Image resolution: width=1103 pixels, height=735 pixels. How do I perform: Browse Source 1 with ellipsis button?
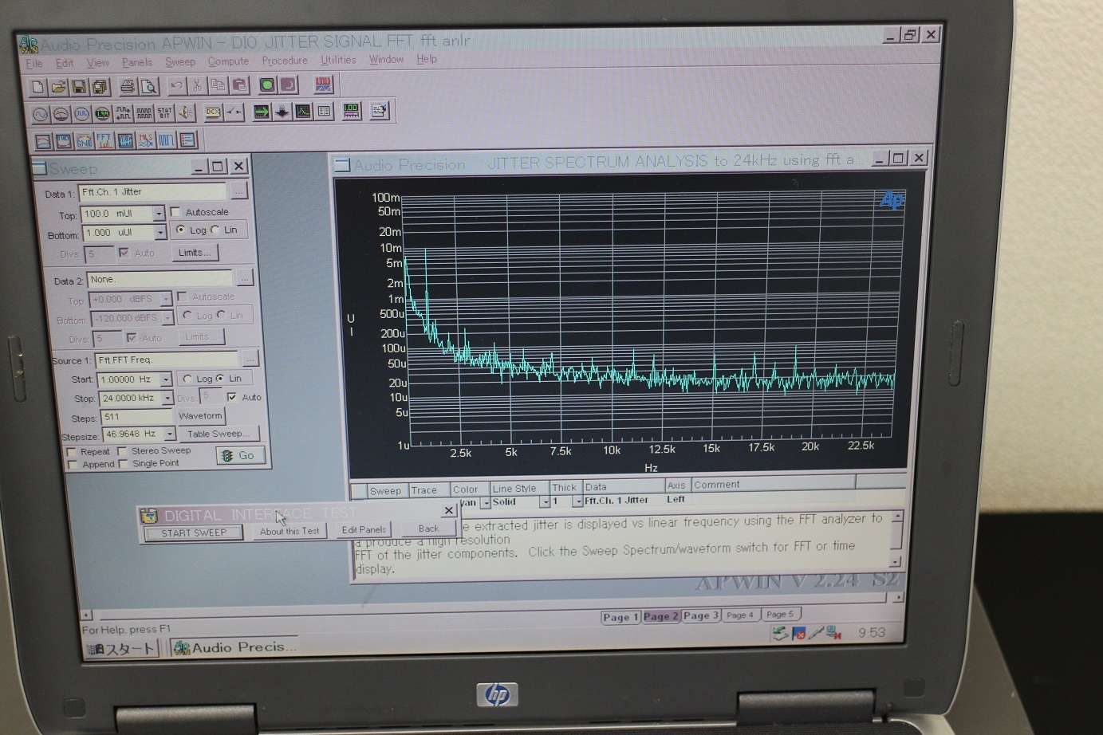[250, 359]
